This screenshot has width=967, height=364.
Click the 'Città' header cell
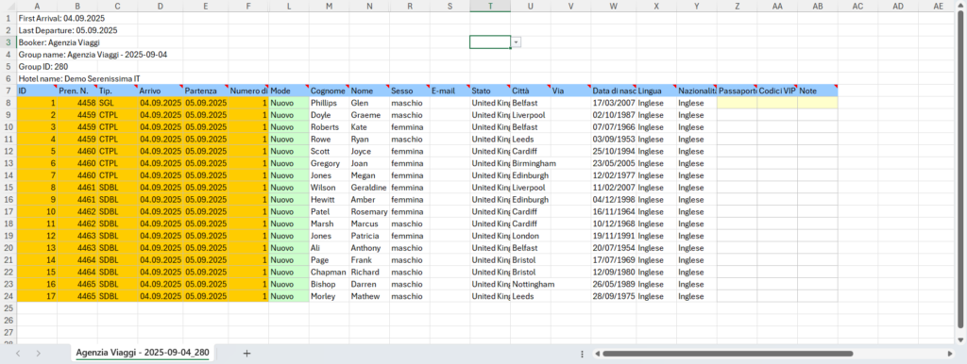coord(531,91)
